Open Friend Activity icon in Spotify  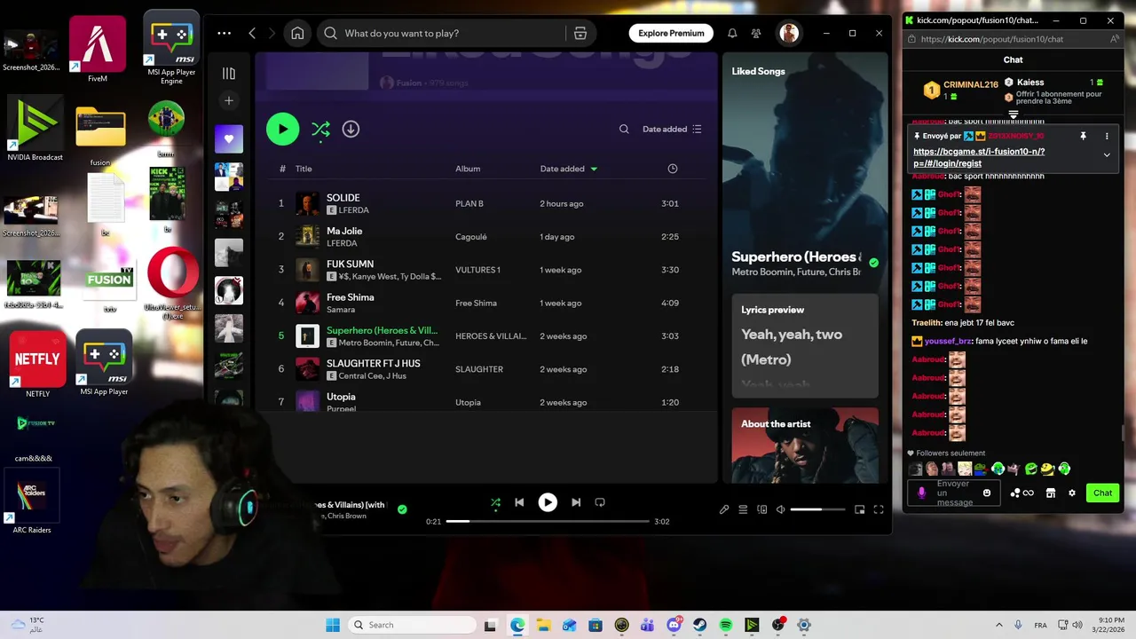[756, 34]
